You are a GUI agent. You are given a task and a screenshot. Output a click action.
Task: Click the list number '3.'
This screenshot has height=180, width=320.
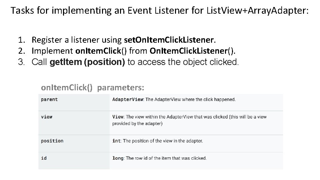pyautogui.click(x=22, y=62)
